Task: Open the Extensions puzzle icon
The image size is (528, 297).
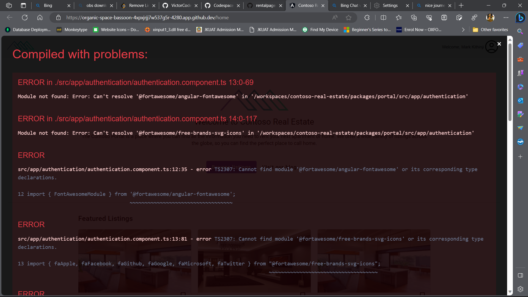Action: [x=367, y=17]
